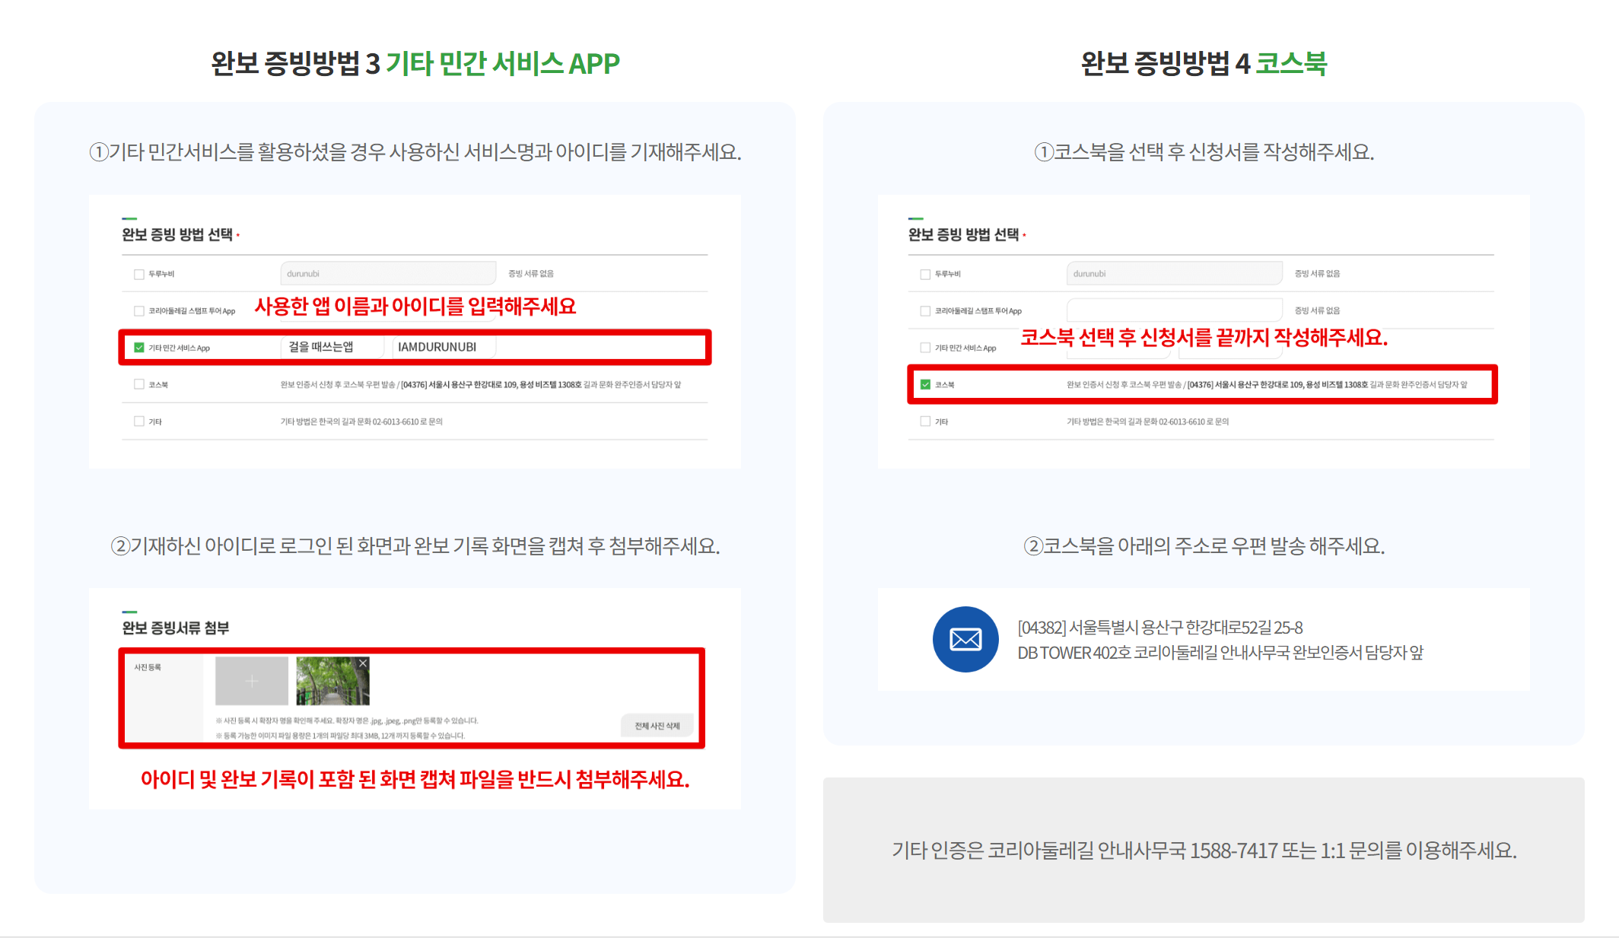Tick the 두루누비 checkbox in method 3 form

coord(139,274)
